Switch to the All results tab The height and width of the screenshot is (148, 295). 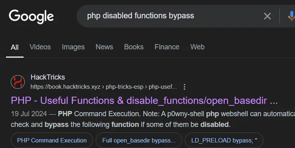click(x=15, y=47)
